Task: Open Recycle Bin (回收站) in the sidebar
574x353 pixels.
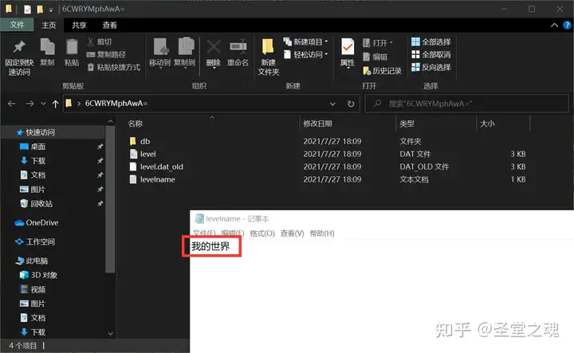Action: pyautogui.click(x=41, y=204)
